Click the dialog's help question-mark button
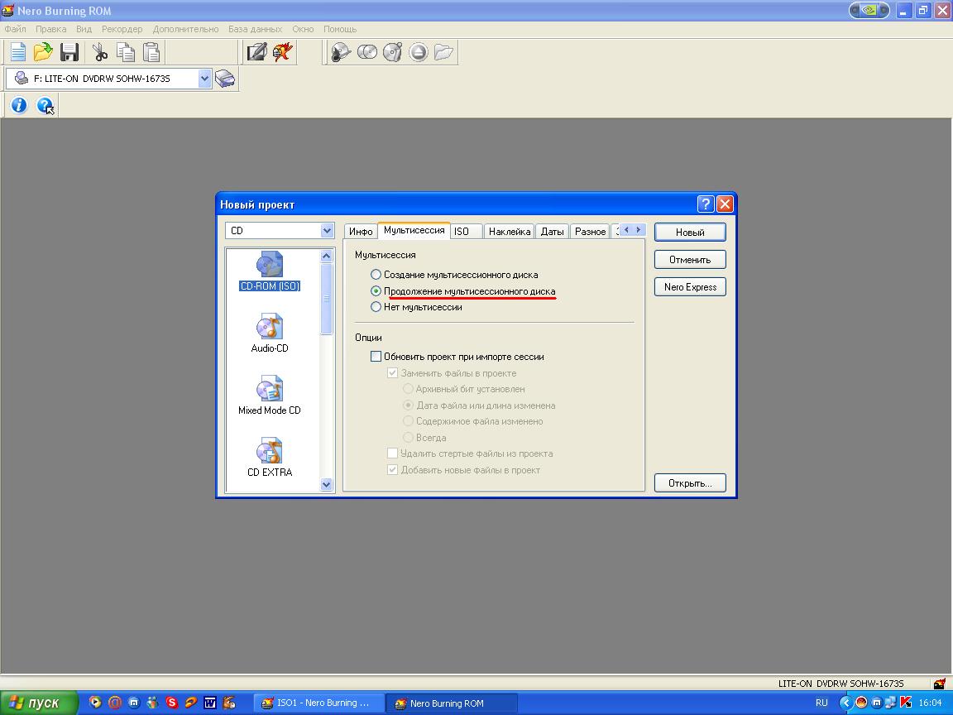 705,204
